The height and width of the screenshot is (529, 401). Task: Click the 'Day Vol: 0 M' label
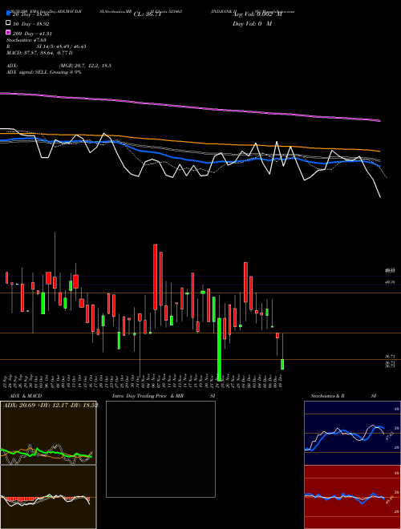(x=252, y=24)
